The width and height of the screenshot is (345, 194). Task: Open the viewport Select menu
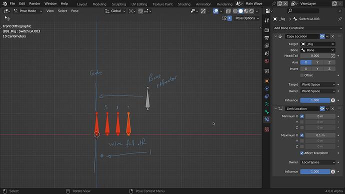point(62,11)
